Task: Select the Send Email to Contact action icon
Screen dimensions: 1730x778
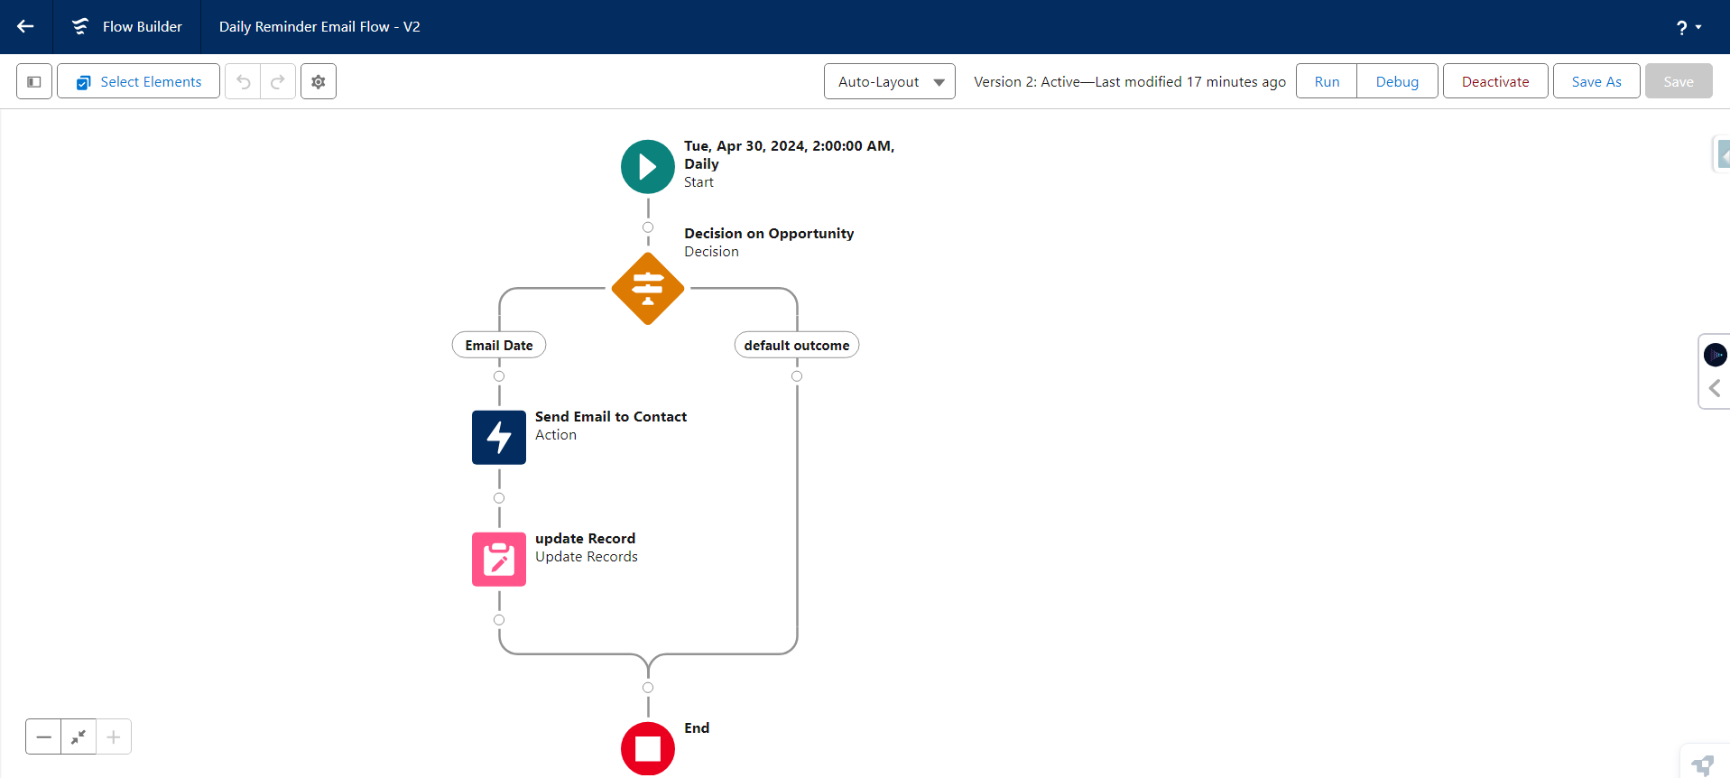Action: 499,438
